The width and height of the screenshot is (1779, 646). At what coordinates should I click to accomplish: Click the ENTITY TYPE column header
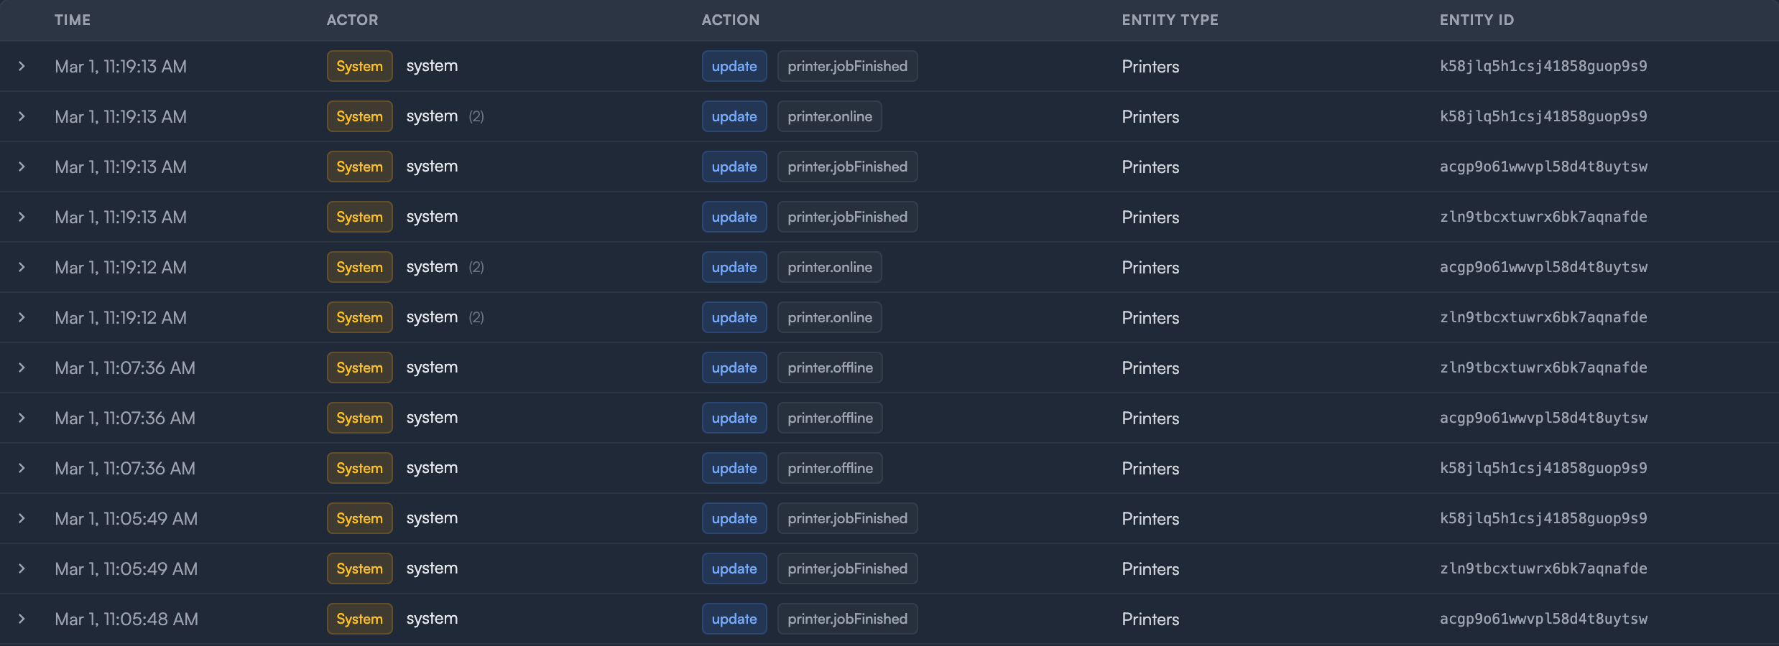point(1170,20)
